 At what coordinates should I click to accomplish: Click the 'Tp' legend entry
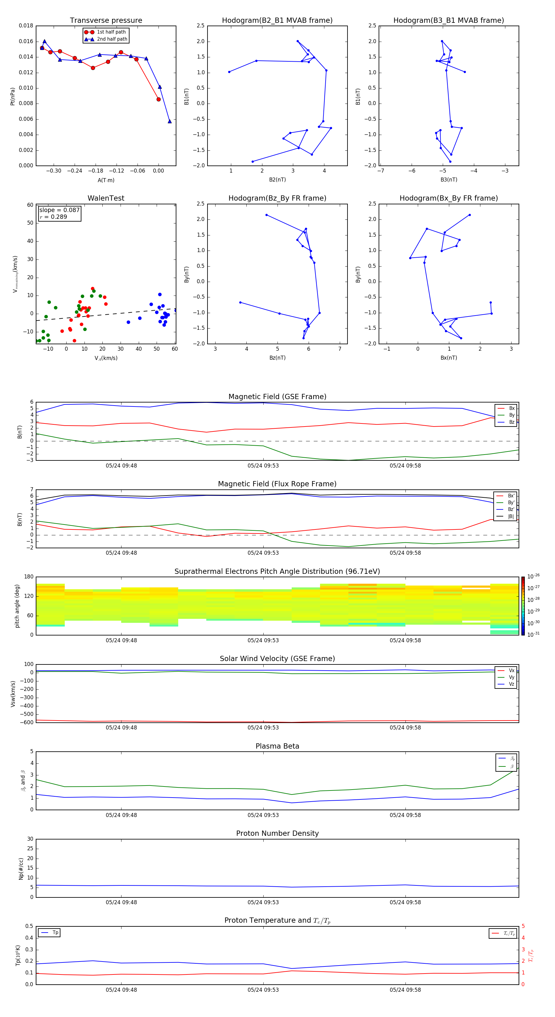[49, 933]
